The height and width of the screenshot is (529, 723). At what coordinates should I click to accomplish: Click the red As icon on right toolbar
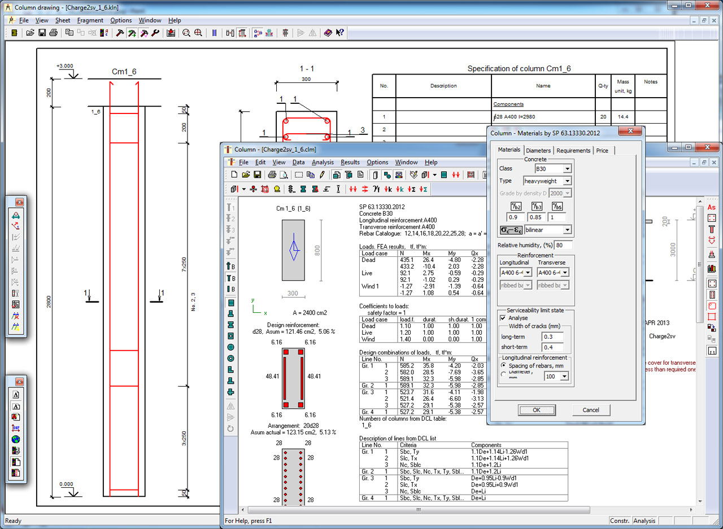pyautogui.click(x=711, y=207)
